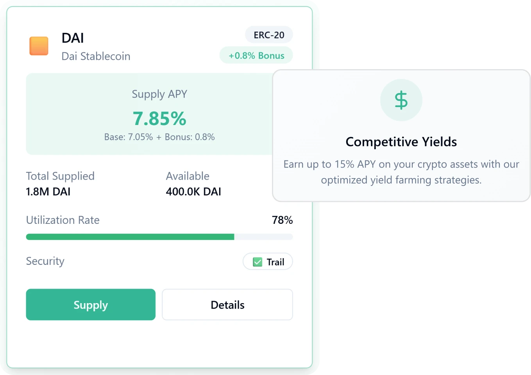Screen dimensions: 531x375
Task: Open the Details view
Action: 227,305
